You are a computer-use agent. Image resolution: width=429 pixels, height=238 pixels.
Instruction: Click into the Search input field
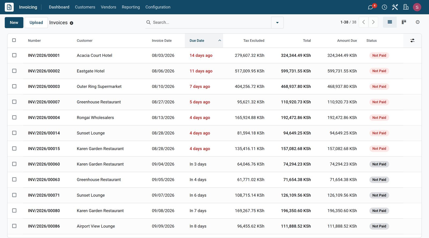point(210,23)
